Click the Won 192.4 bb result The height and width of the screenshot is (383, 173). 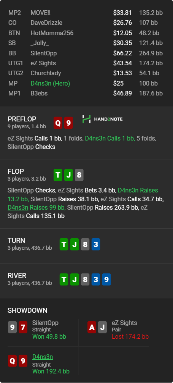(x=51, y=371)
